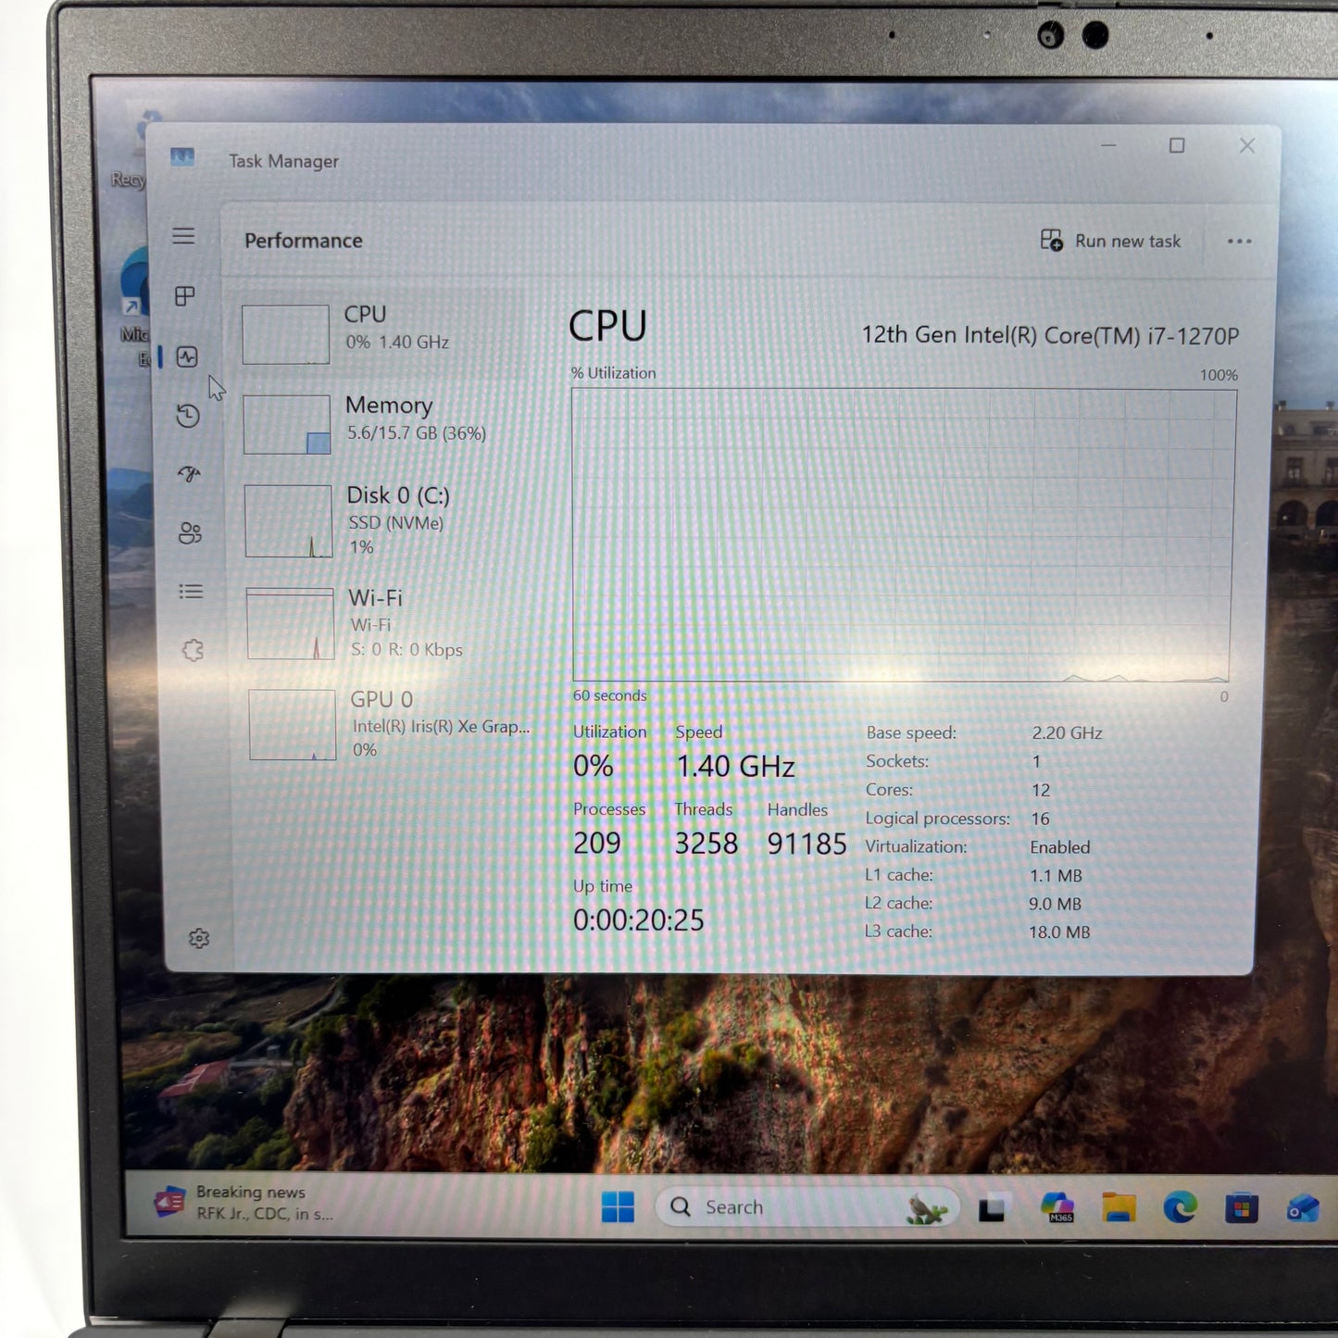Click the Run new task button
1338x1338 pixels.
(1111, 241)
